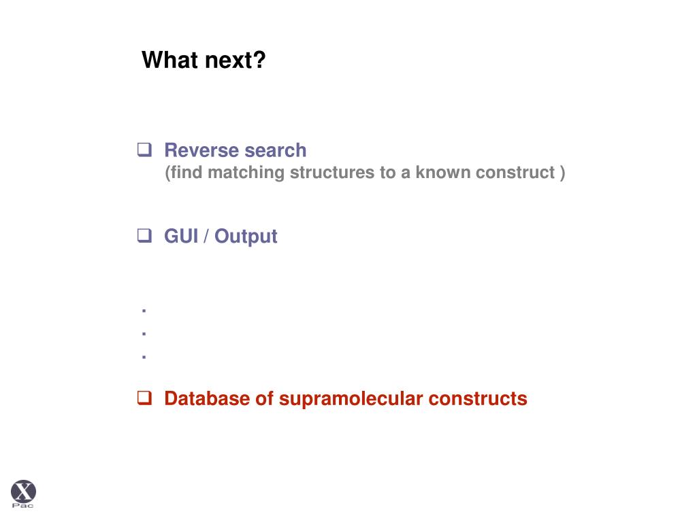
Task: Click the "Pac" label under the logo
Action: point(23,506)
